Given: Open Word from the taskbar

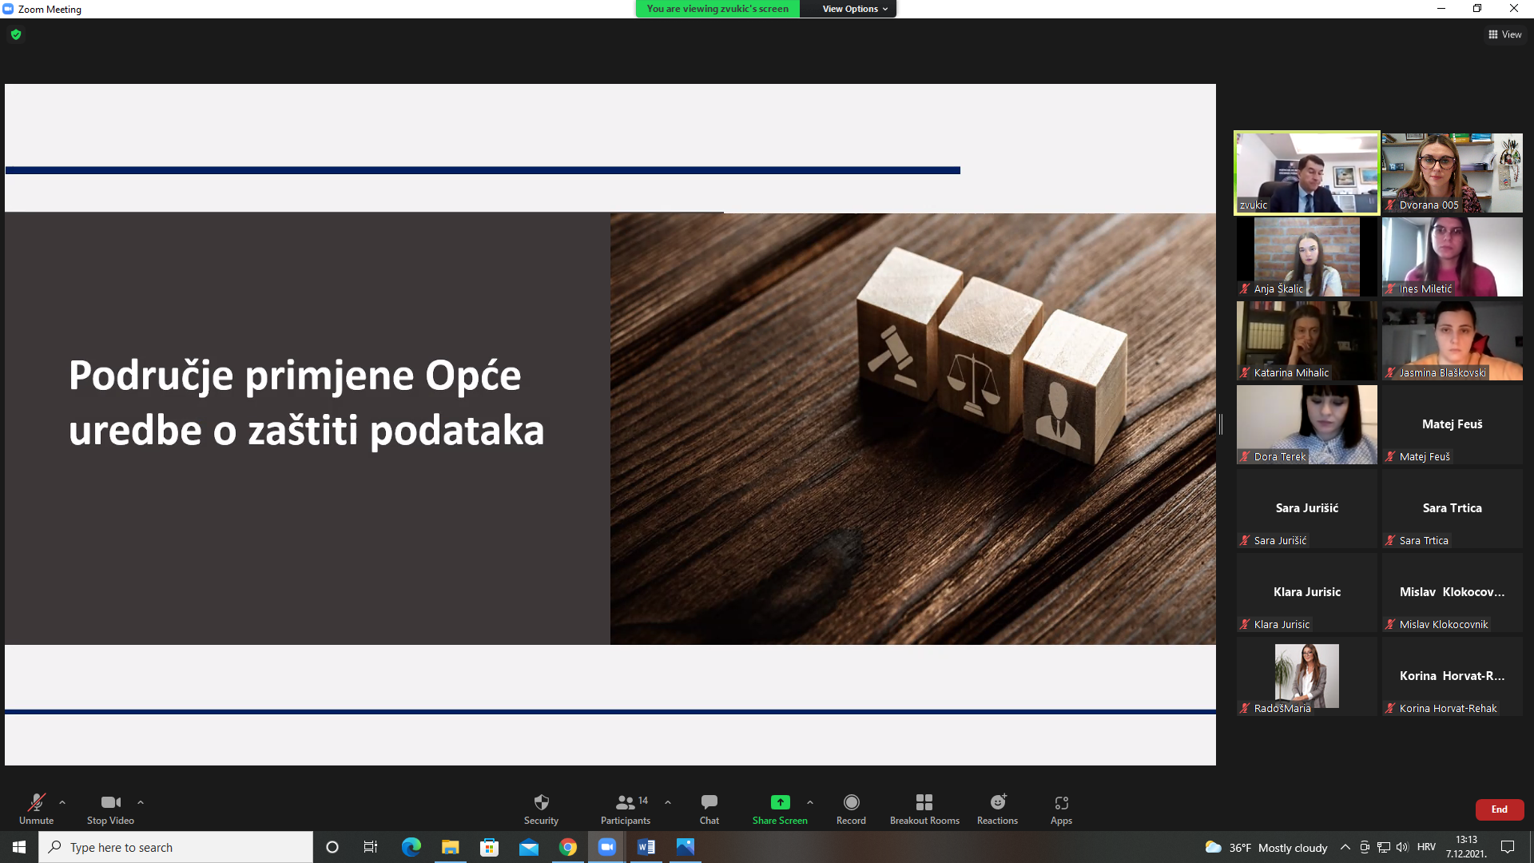Looking at the screenshot, I should tap(646, 847).
